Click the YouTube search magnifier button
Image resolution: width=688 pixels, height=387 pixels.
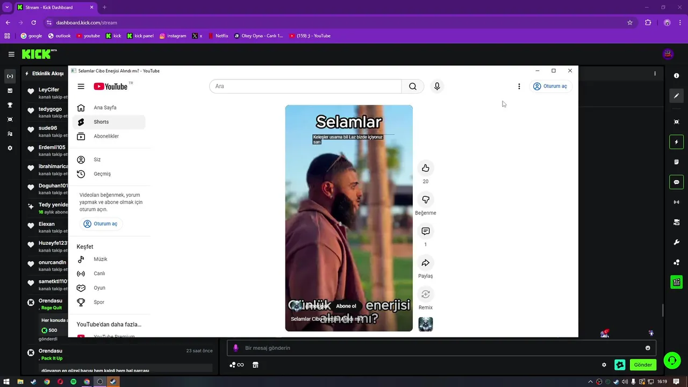click(413, 86)
